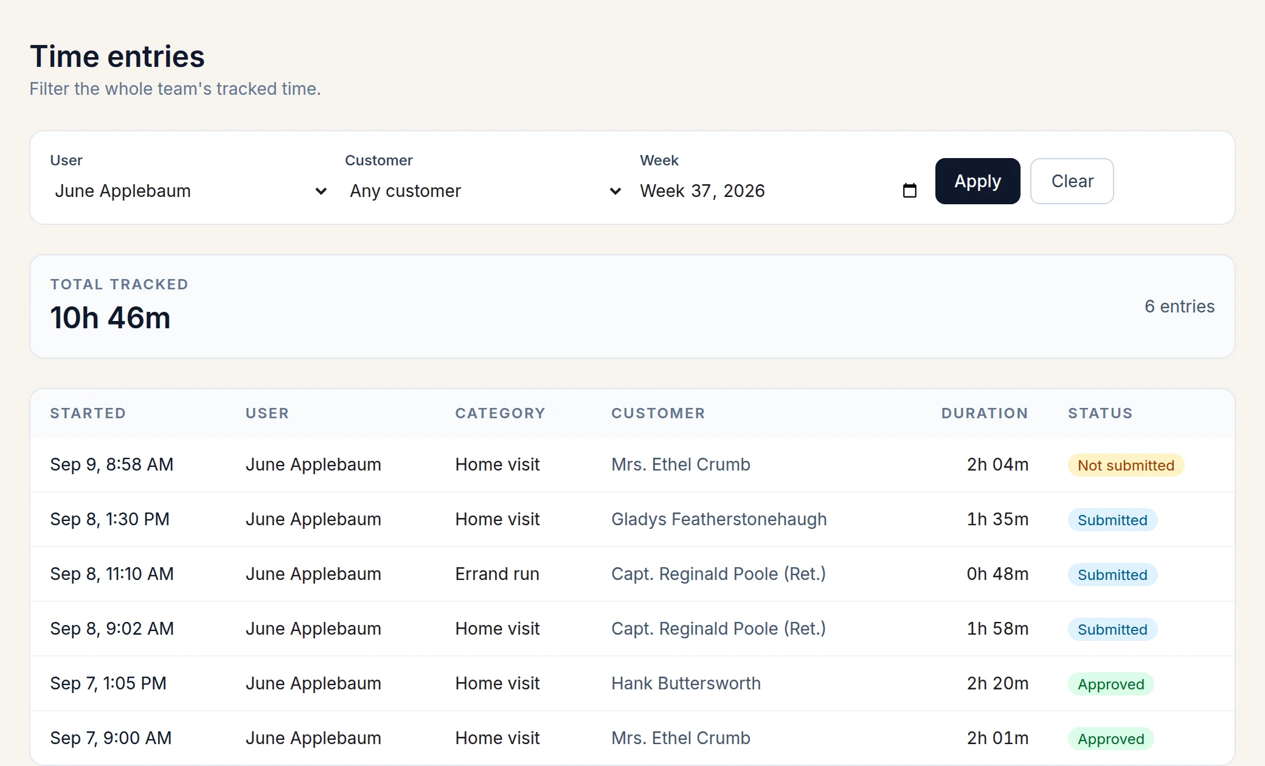Image resolution: width=1265 pixels, height=766 pixels.
Task: Click the 2h 20m duration value
Action: (x=997, y=683)
